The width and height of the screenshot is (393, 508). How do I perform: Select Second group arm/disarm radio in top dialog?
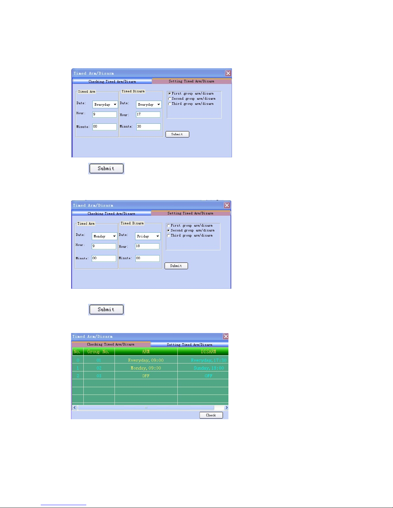pos(170,99)
